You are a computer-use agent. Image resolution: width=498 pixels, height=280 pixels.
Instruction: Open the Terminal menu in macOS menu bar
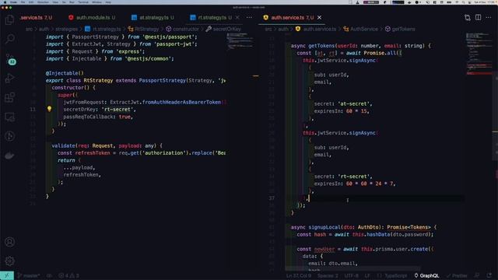click(x=83, y=2)
